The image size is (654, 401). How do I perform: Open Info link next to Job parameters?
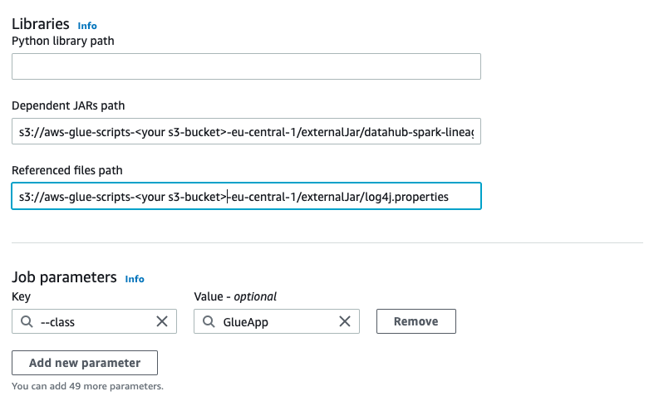coord(135,279)
